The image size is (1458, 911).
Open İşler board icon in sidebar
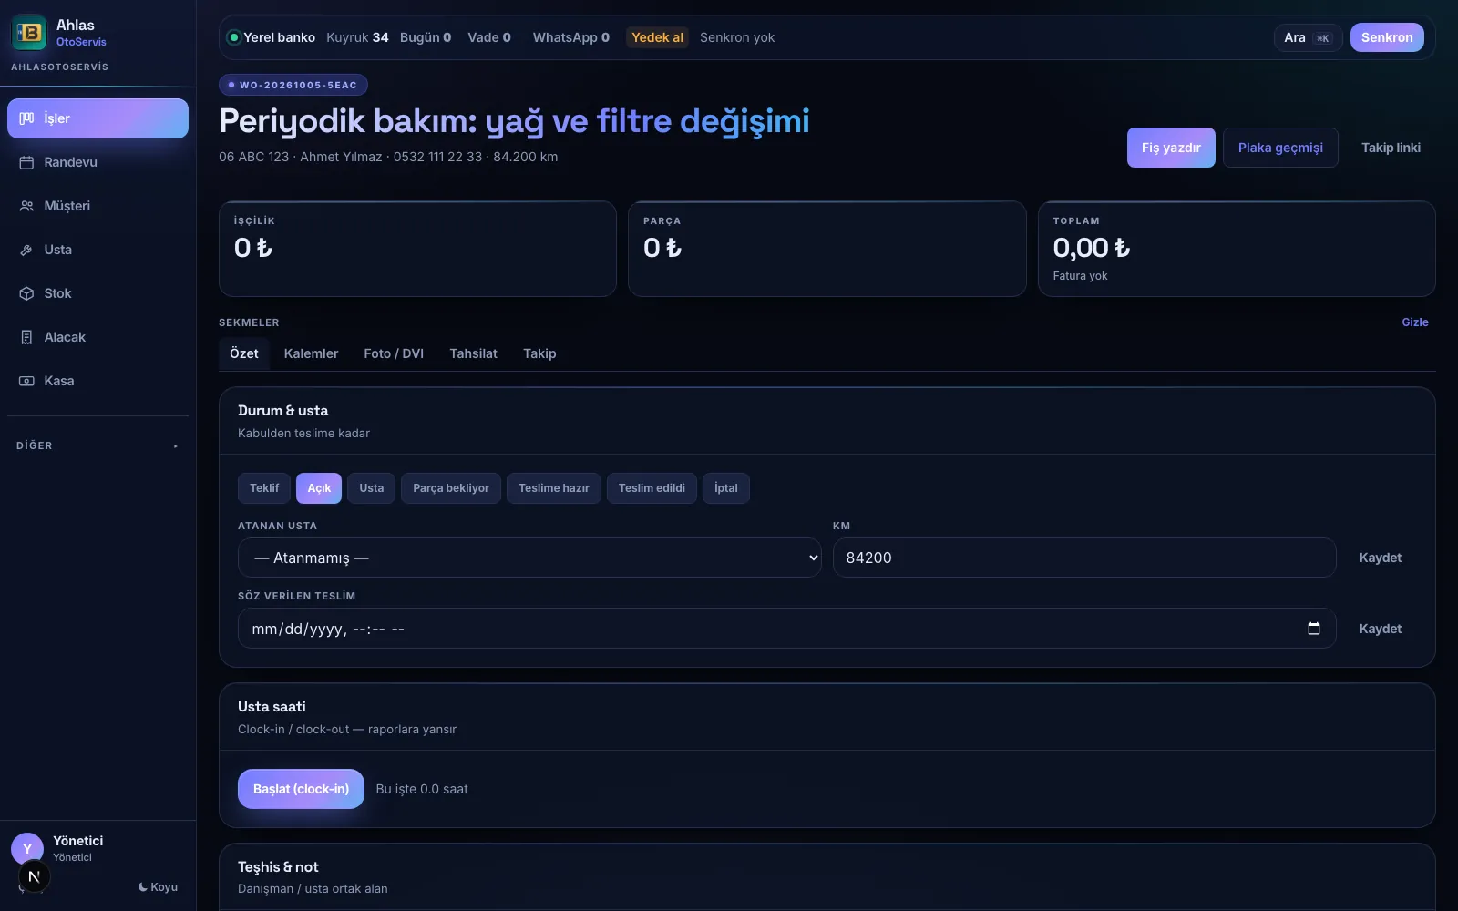tap(26, 118)
